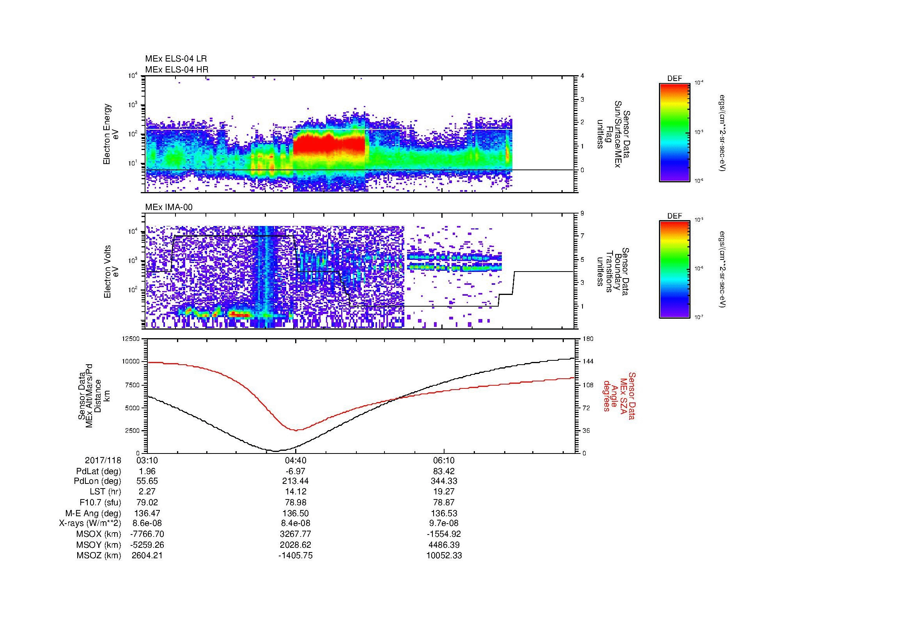
Task: Click the red 'MEx SZA Angle degrees' axis label
Action: (x=619, y=396)
